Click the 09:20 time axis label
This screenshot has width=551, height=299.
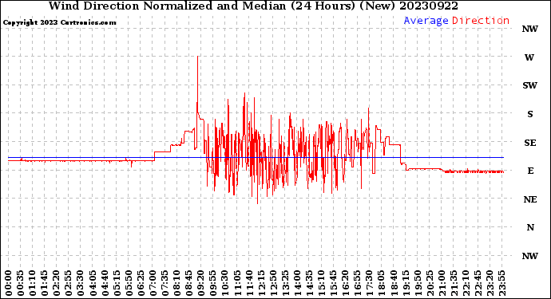coord(200,283)
